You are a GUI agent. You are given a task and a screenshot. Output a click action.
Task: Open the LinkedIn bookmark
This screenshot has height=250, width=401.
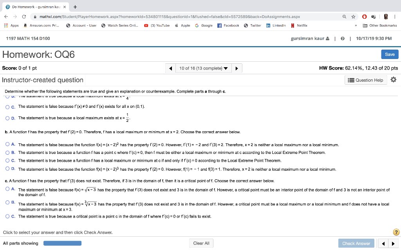276,25
